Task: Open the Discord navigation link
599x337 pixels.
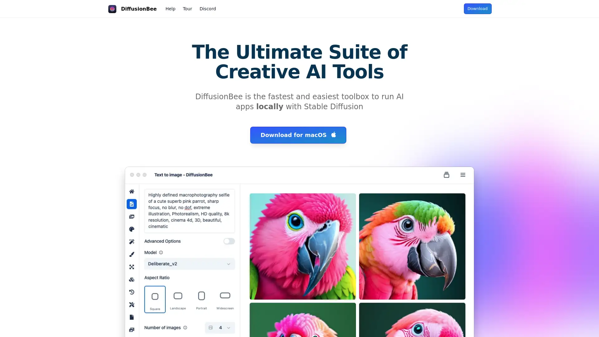Action: pyautogui.click(x=207, y=9)
